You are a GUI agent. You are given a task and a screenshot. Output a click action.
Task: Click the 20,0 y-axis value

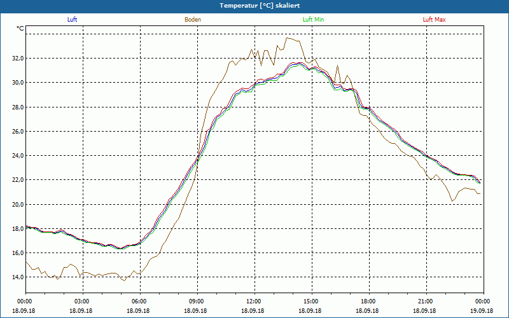[18, 204]
